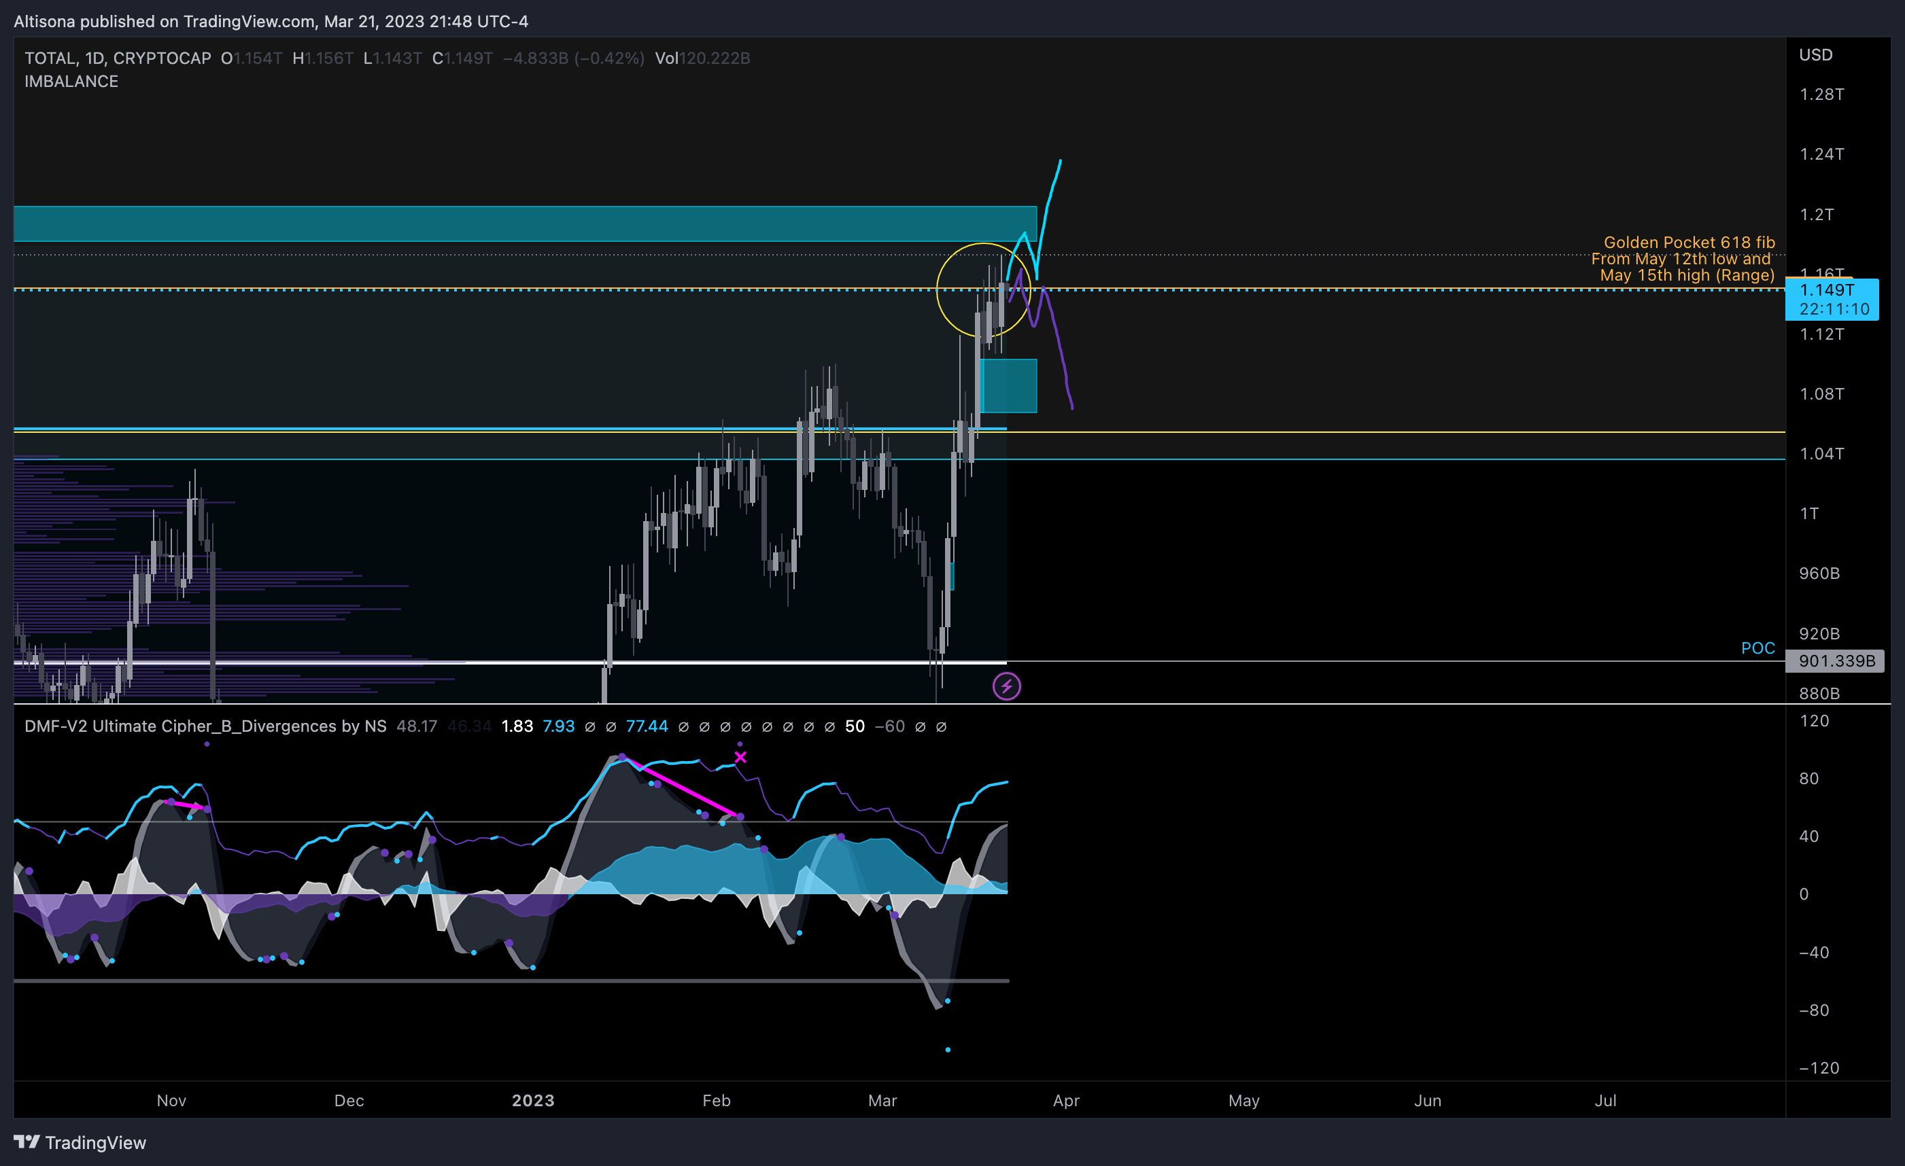This screenshot has width=1905, height=1166.
Task: Click the oscillator axis label 120
Action: (x=1814, y=721)
